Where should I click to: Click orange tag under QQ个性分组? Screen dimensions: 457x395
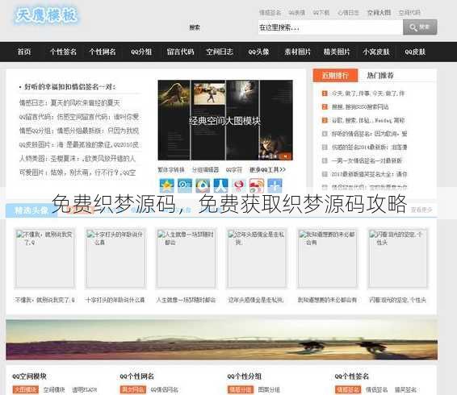click(x=241, y=389)
